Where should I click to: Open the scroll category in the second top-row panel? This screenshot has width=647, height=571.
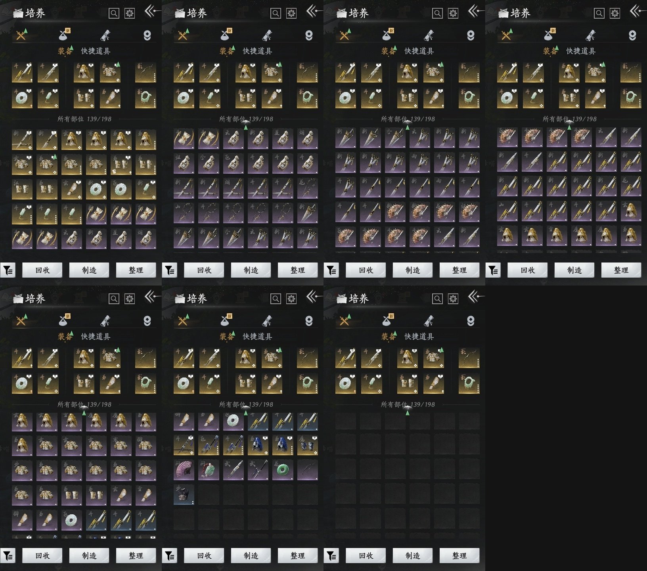click(x=267, y=35)
